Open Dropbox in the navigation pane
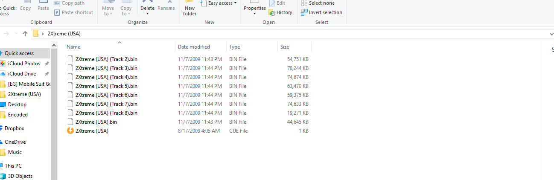554x180 pixels. pos(14,128)
